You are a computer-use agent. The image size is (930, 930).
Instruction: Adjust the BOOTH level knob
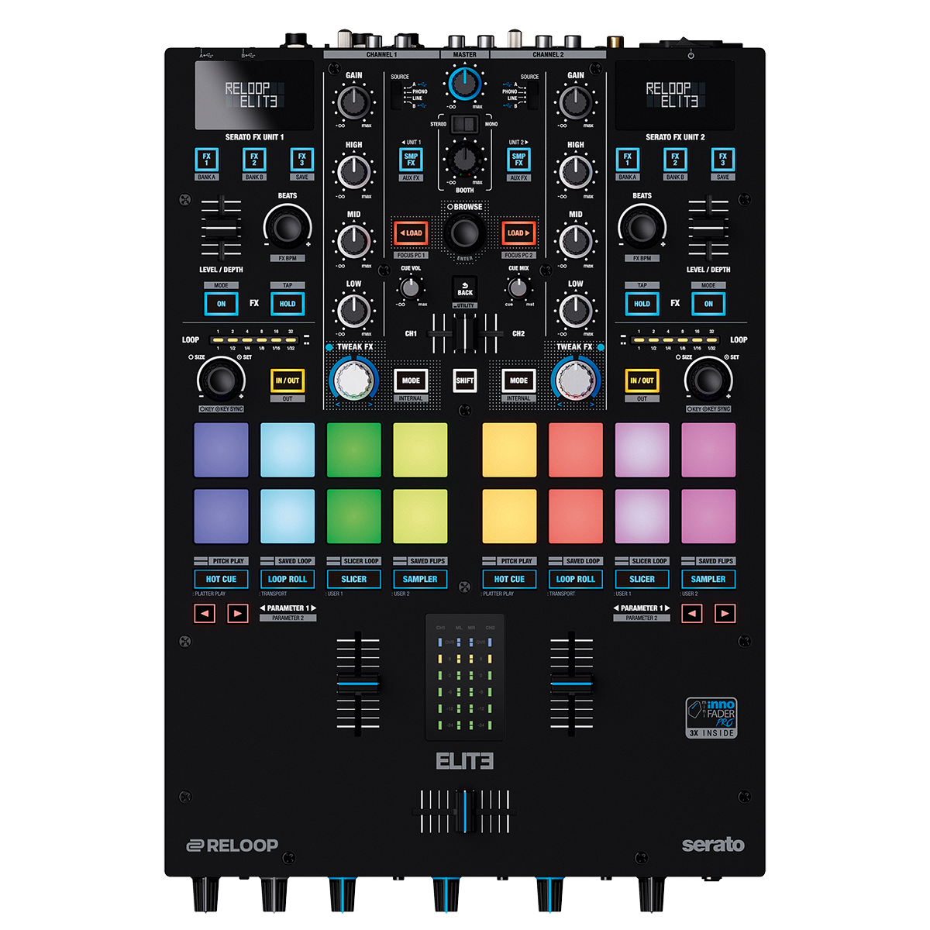coord(464,159)
